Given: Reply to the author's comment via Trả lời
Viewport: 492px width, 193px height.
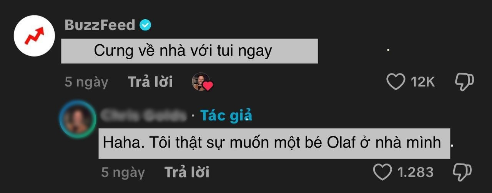Looking at the screenshot, I should [x=187, y=172].
